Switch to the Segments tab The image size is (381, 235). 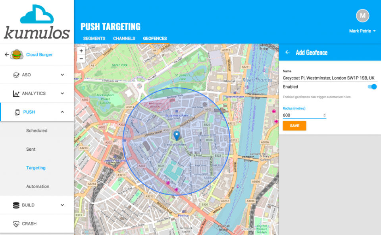[x=94, y=39]
